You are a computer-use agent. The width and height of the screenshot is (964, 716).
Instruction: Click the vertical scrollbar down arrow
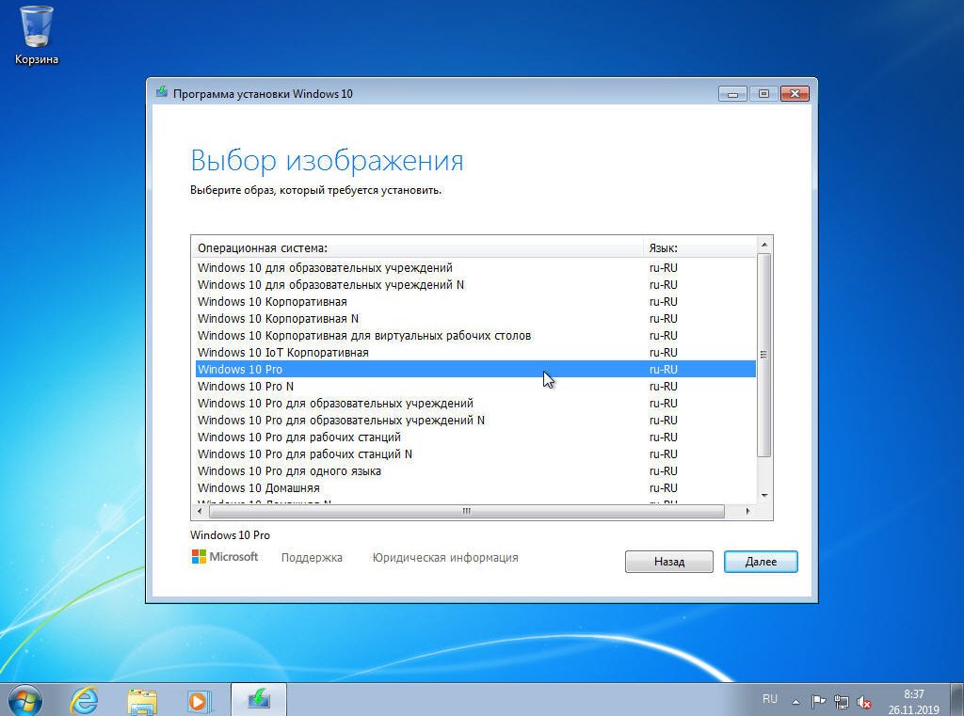tap(764, 495)
